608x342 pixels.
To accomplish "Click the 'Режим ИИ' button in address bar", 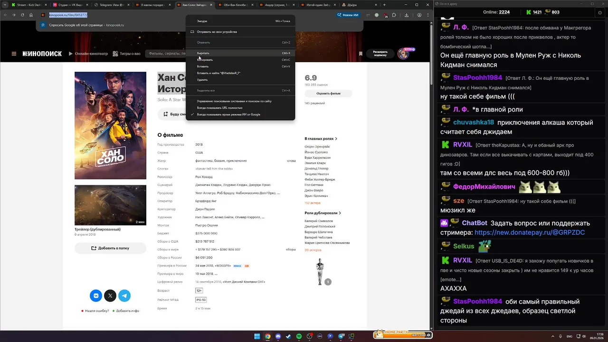I will point(348,15).
